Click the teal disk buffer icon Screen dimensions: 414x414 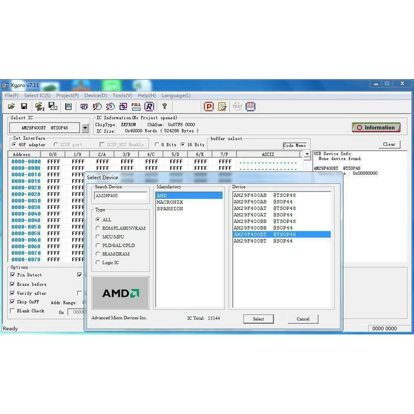(68, 107)
